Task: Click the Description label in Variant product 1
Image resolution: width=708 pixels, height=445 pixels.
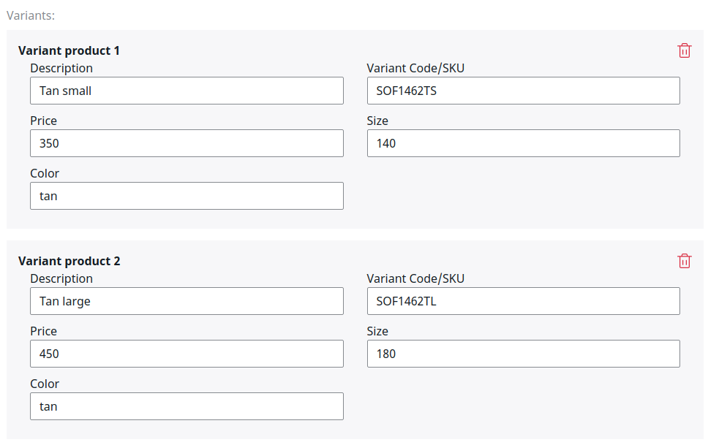Action: pyautogui.click(x=61, y=68)
